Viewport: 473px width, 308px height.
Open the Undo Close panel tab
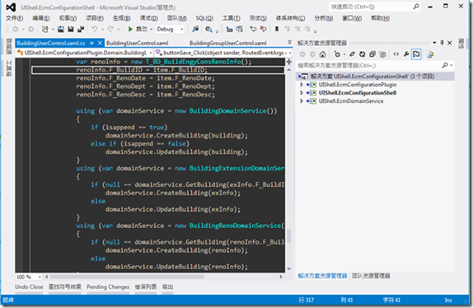[29, 287]
